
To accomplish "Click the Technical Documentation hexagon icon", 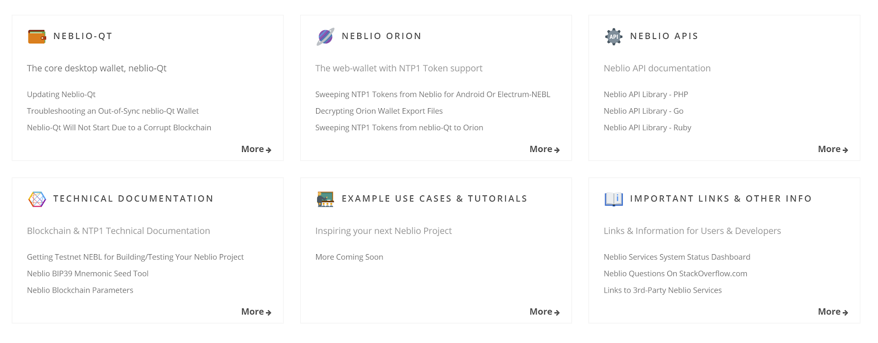I will (37, 199).
